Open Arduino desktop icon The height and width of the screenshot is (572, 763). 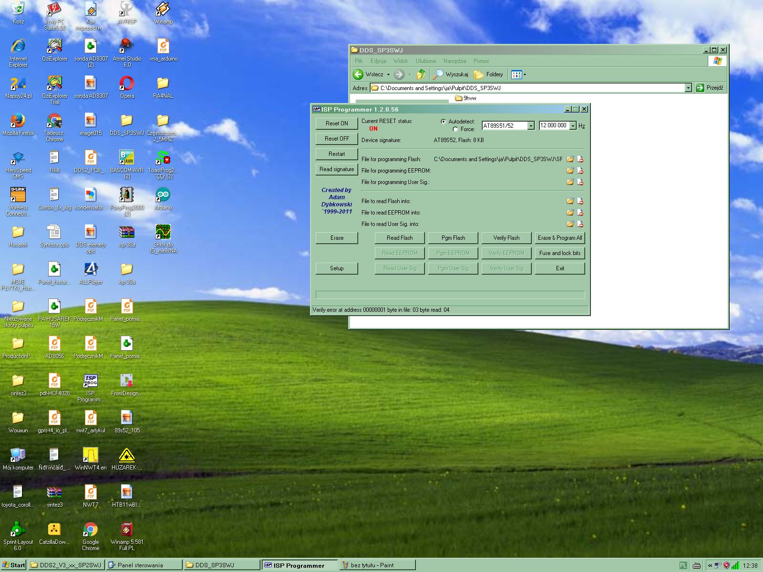click(x=163, y=195)
